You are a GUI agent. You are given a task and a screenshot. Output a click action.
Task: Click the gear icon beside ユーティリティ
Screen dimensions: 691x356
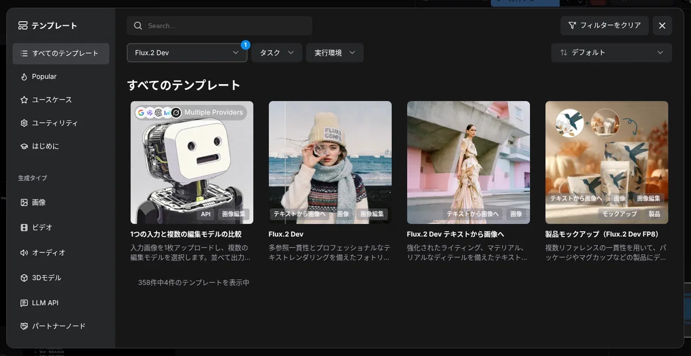pos(24,123)
